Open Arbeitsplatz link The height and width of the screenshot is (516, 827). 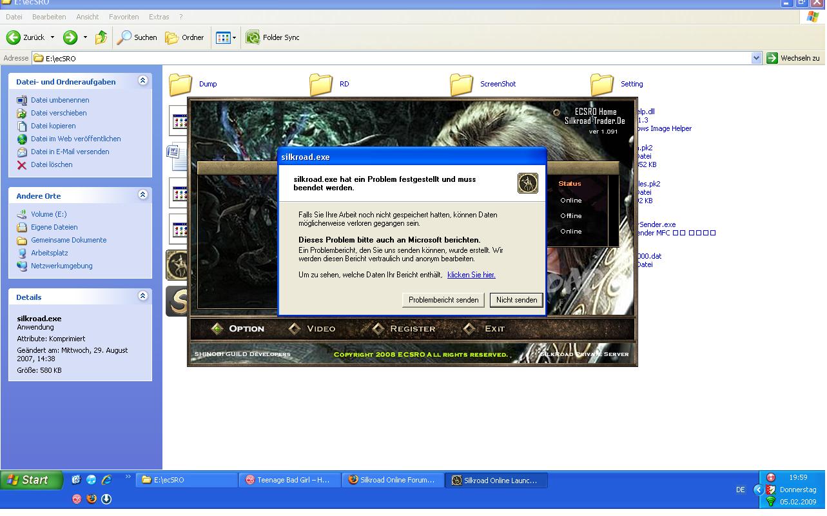click(x=49, y=253)
